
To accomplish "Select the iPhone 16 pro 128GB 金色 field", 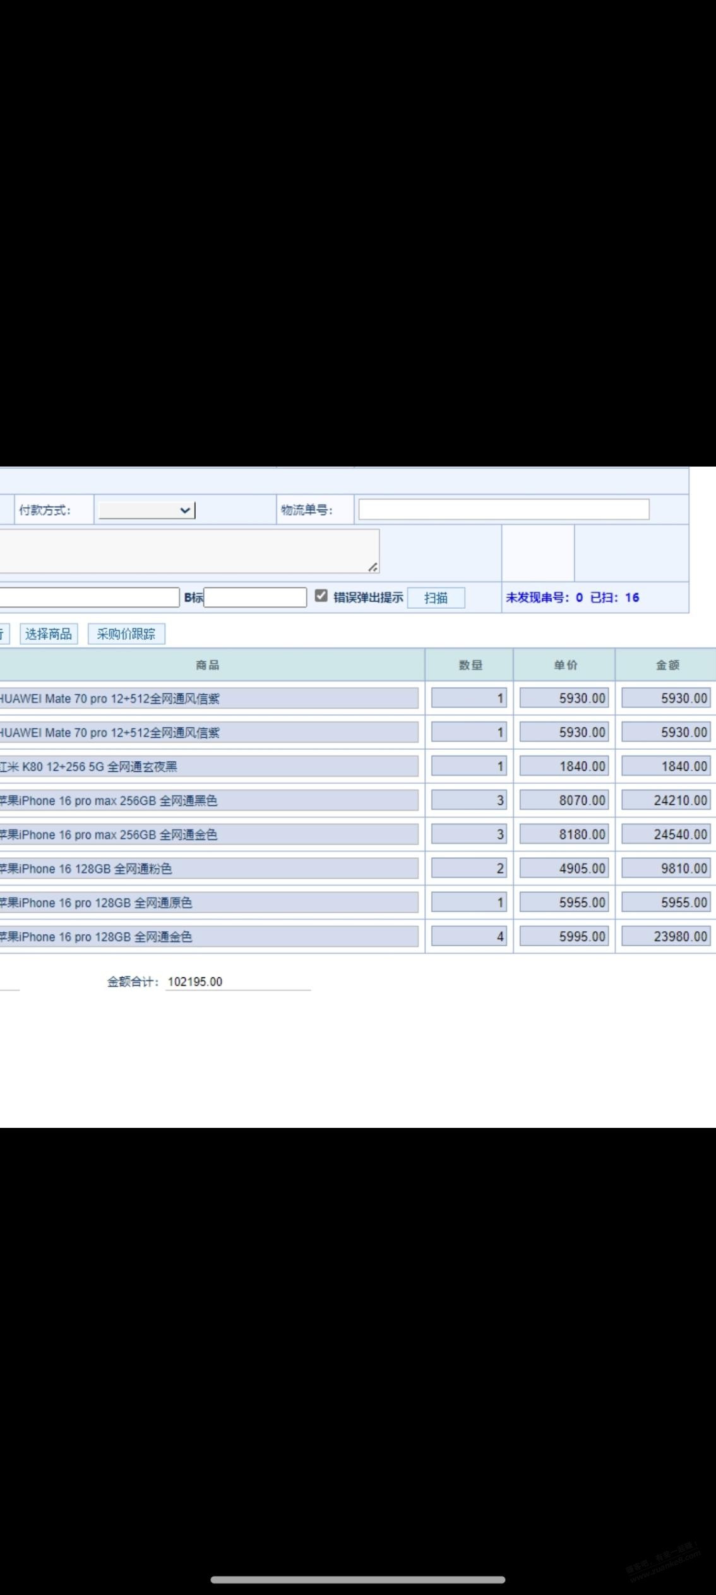I will 209,937.
